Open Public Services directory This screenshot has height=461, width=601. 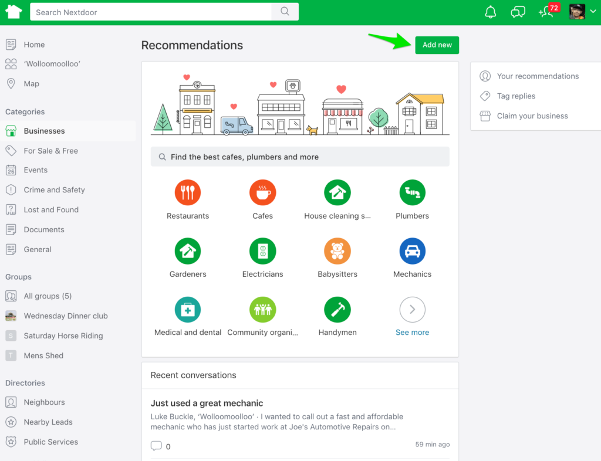pyautogui.click(x=51, y=442)
